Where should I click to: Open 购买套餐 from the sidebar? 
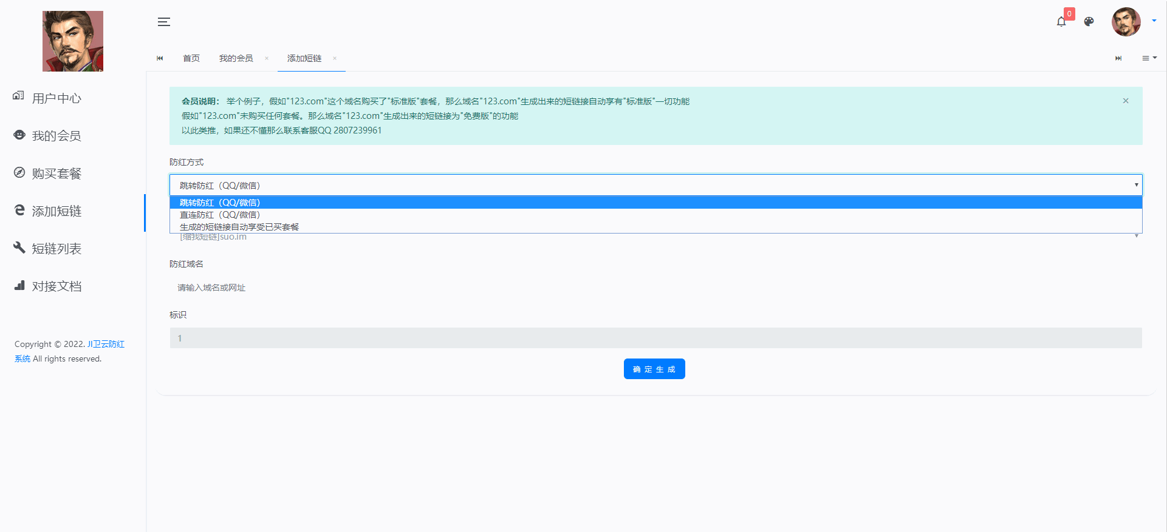(56, 173)
